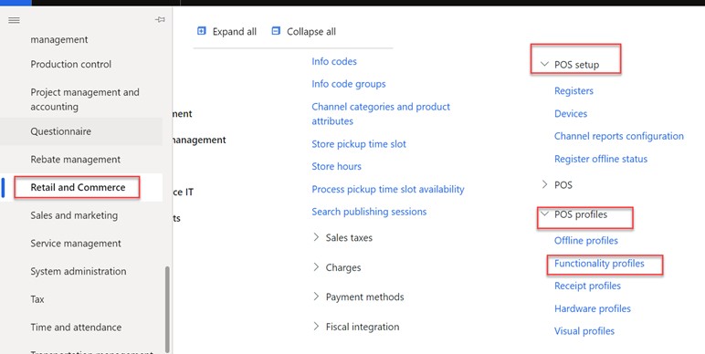Open Functionality profiles link

click(x=599, y=264)
